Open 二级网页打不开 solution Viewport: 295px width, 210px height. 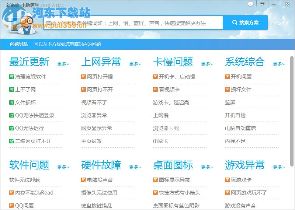(33, 141)
